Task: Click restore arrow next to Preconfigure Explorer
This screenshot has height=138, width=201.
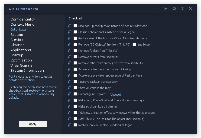Action: point(69,94)
